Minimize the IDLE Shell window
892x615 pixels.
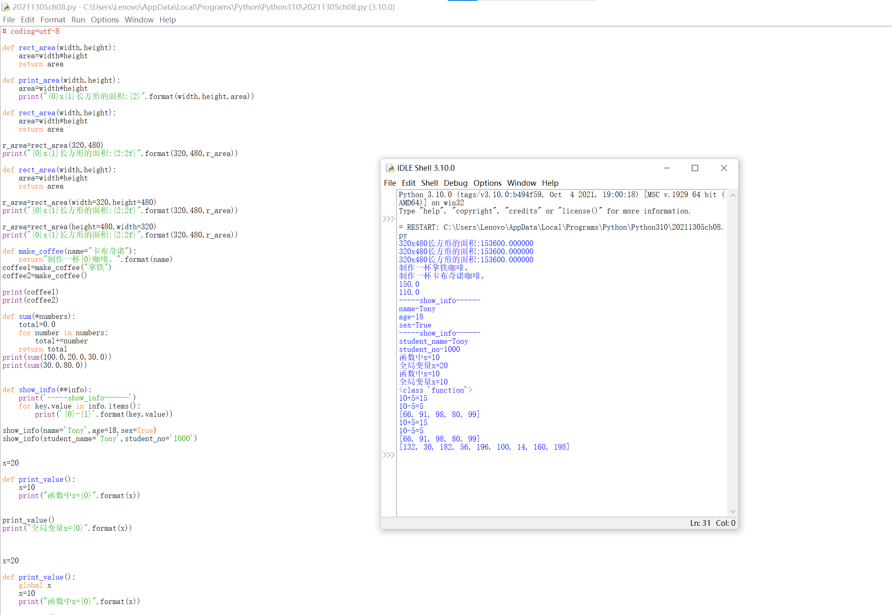click(x=667, y=168)
